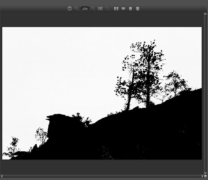
Task: Zoom out with the minus magnifier
Action: [93, 9]
